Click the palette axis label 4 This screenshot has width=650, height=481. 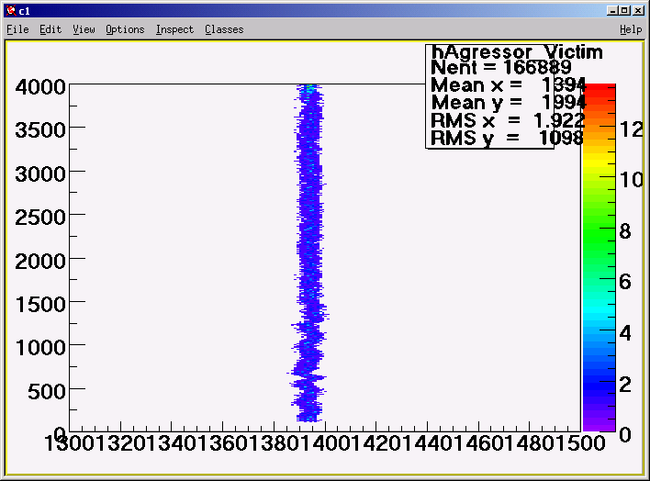pos(625,333)
